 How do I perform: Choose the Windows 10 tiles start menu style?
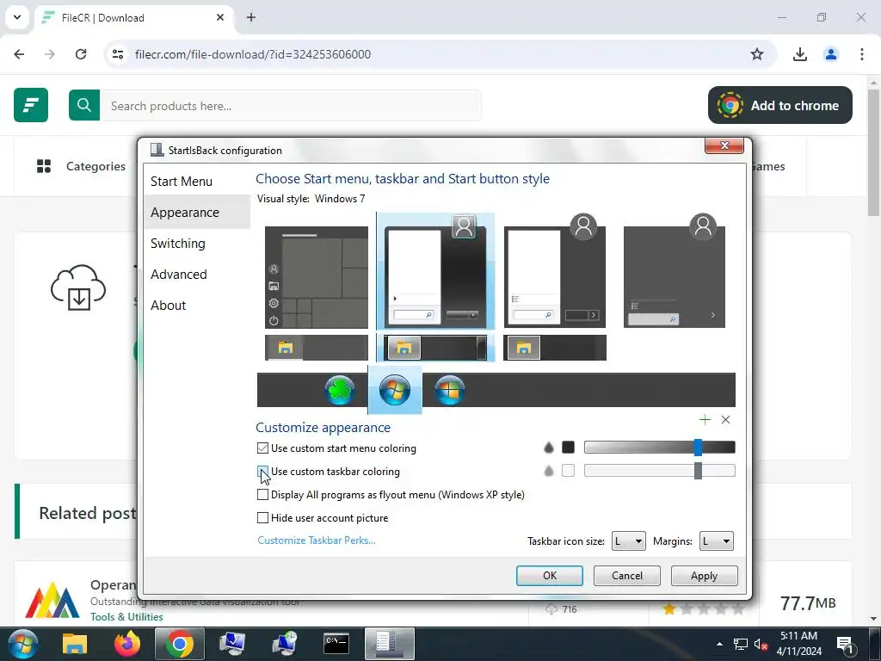[317, 277]
